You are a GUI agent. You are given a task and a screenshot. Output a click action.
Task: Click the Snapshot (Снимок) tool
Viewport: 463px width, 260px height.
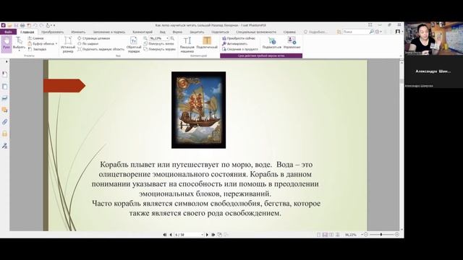coord(36,38)
